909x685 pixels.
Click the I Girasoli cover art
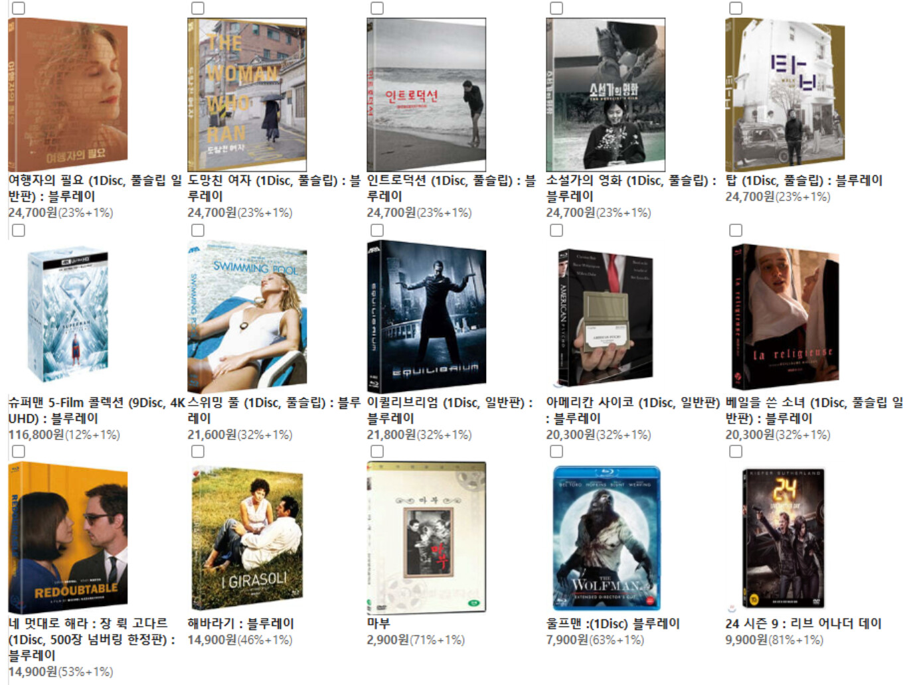point(247,538)
